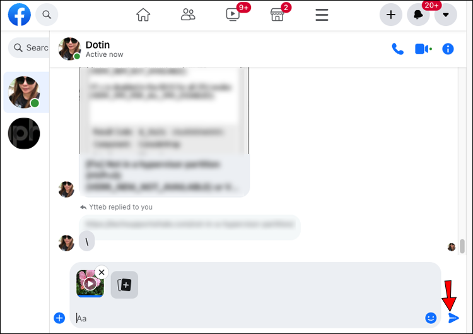Image resolution: width=473 pixels, height=334 pixels.
Task: Start a voice call with Dotin
Action: [397, 49]
